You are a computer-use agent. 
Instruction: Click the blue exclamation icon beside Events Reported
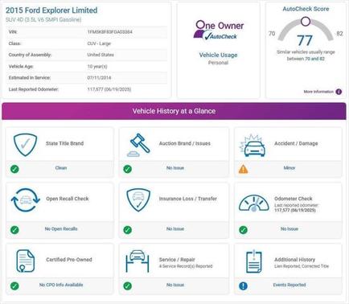(x=243, y=286)
